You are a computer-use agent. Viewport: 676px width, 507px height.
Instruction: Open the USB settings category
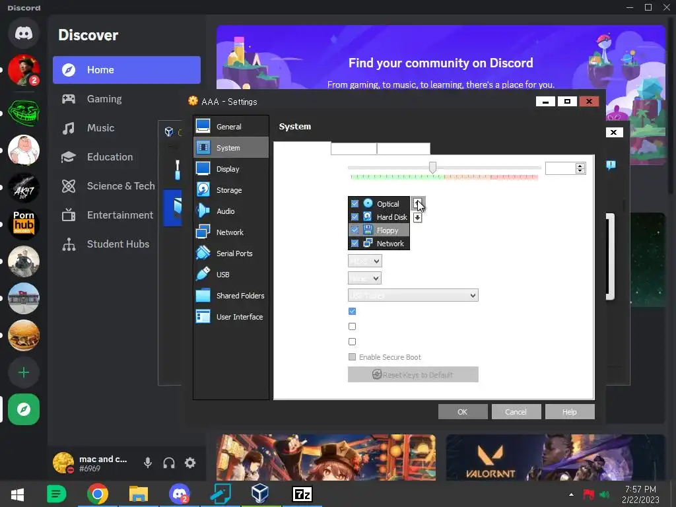tap(230, 274)
